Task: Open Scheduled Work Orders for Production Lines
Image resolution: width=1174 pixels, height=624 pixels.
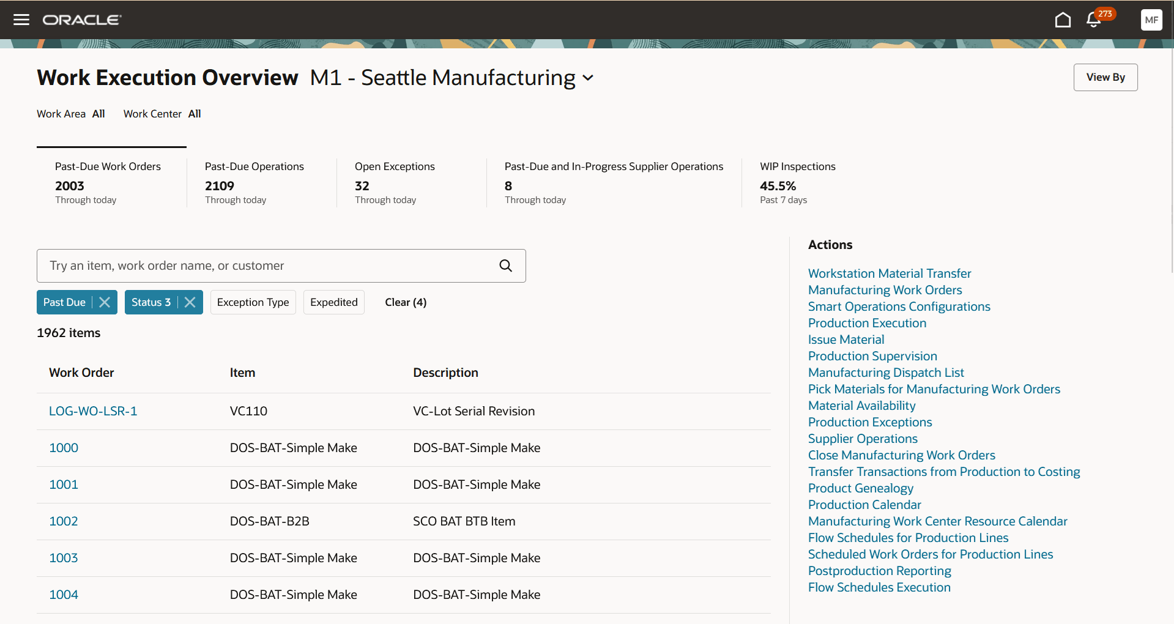Action: coord(931,554)
